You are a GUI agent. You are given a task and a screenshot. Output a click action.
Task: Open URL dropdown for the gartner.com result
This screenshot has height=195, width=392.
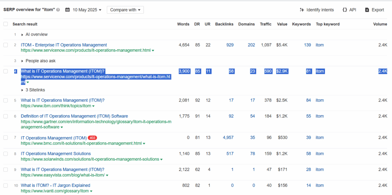(62, 127)
